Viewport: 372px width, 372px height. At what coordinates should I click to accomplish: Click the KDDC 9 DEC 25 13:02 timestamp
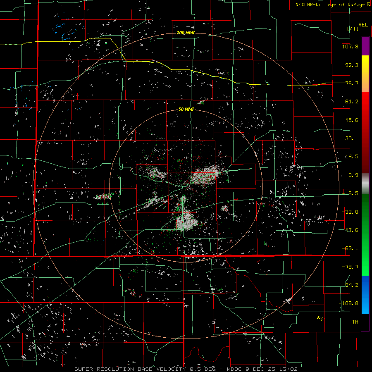(262, 369)
